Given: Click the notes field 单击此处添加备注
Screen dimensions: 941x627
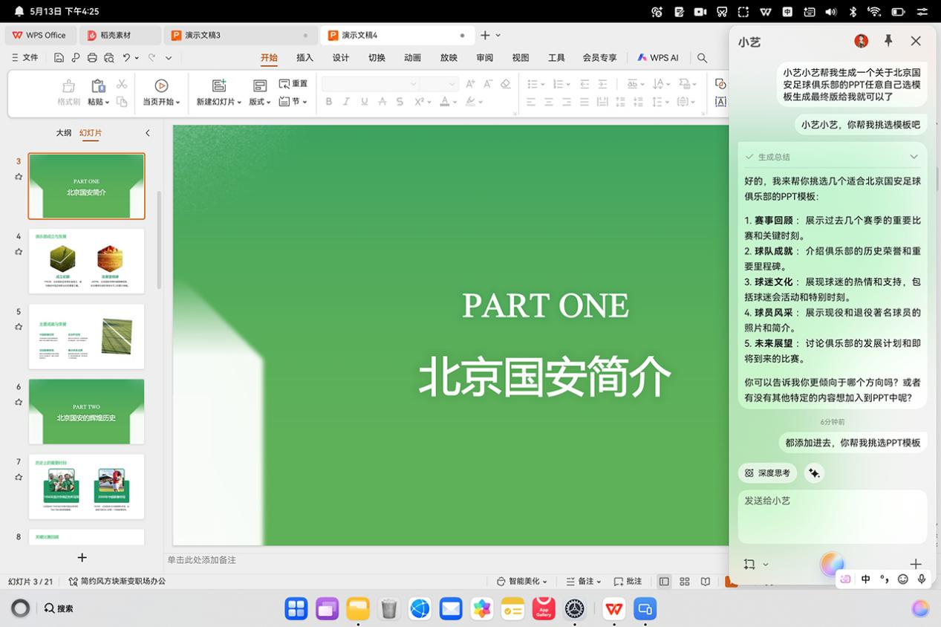Looking at the screenshot, I should [202, 559].
